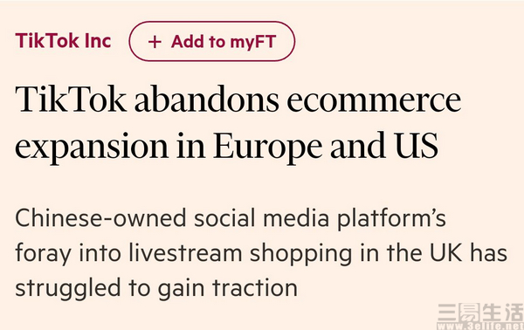524x330 pixels.
Task: Click the 三易生活 watermark logo
Action: click(480, 313)
